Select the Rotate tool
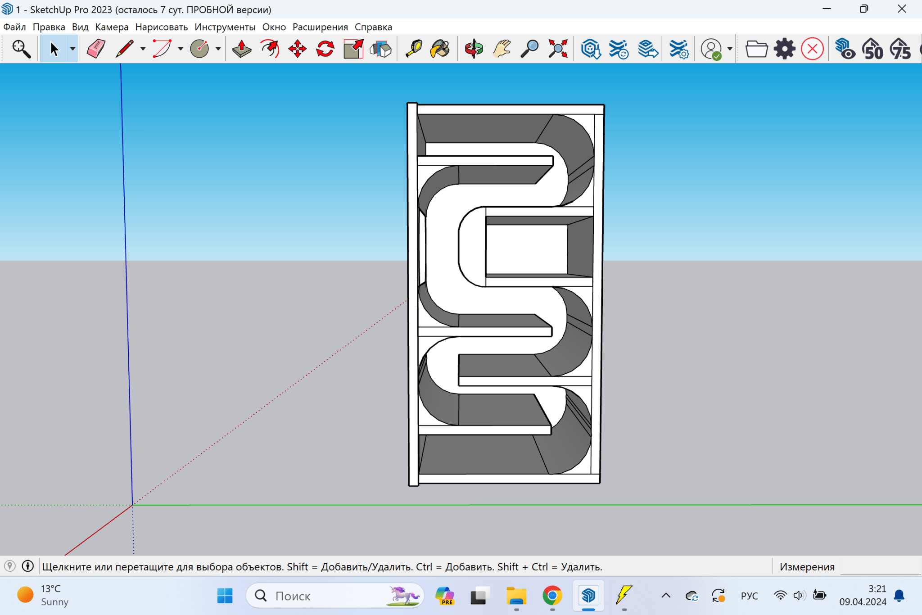 [x=325, y=49]
